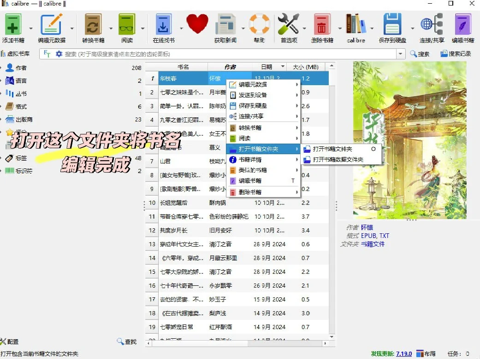Open the Read (阅读) glasses icon

tap(127, 24)
